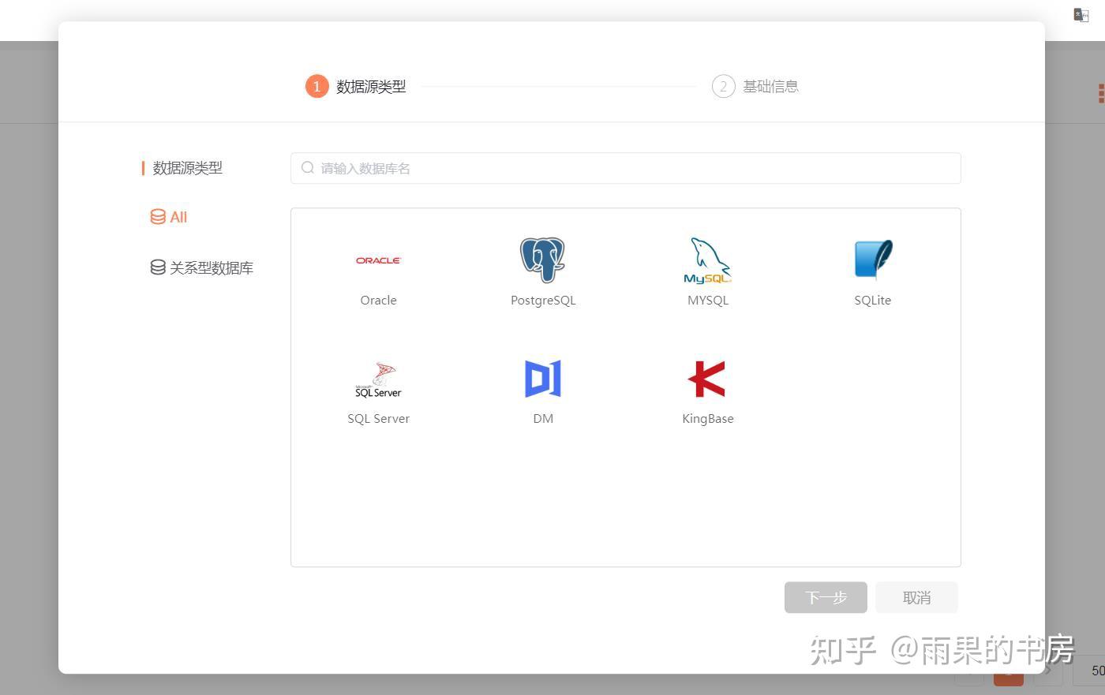The image size is (1105, 695).
Task: Click the search magnifier icon
Action: [308, 168]
